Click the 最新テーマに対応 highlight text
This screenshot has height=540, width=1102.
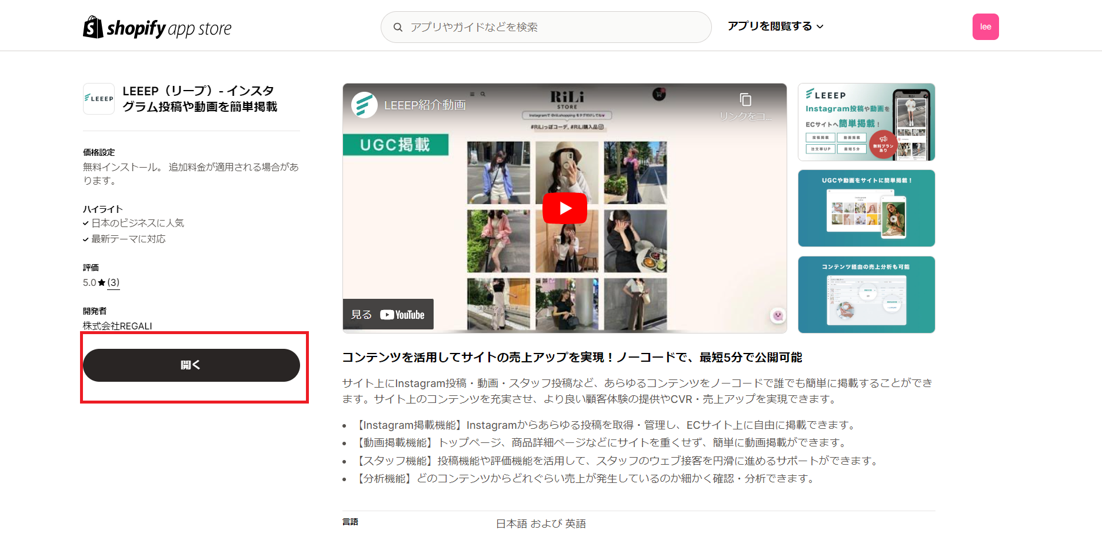coord(128,239)
